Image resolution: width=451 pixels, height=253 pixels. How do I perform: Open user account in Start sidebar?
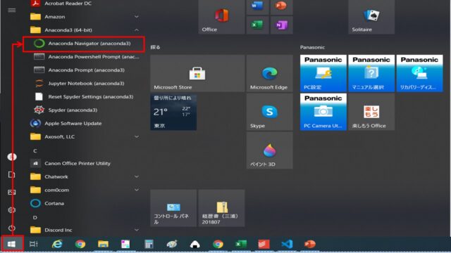point(12,157)
